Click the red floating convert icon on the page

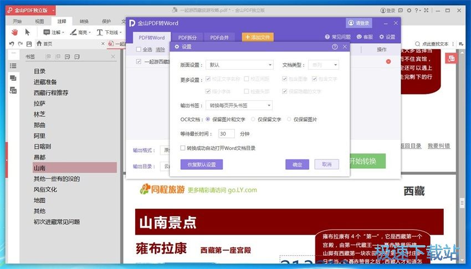point(451,59)
